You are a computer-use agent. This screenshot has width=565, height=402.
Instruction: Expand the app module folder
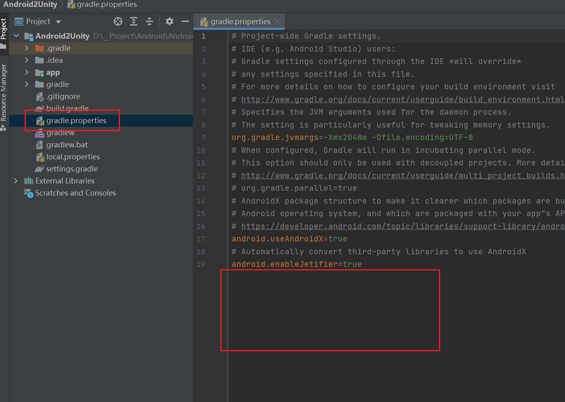pyautogui.click(x=27, y=72)
